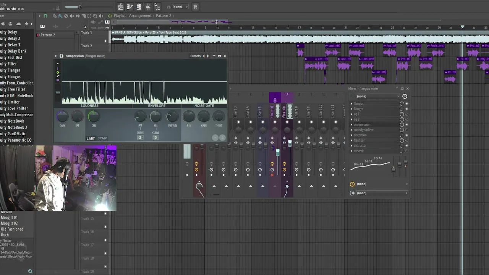Open the Playlist menu arrow left of the magnet icon

40,16
